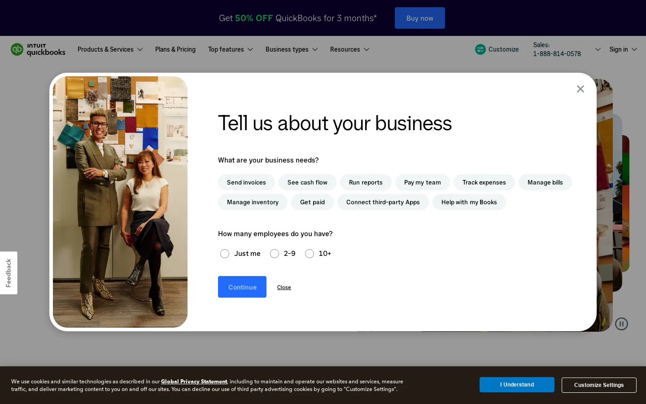Viewport: 646px width, 404px height.
Task: Open the Feedback side tab
Action: [x=9, y=273]
